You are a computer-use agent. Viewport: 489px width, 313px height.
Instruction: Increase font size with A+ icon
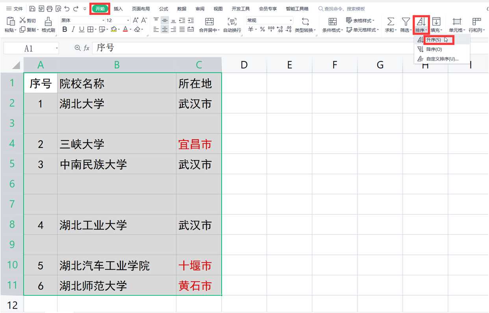[x=135, y=20]
